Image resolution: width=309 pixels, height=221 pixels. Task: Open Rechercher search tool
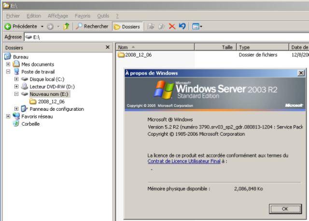(x=92, y=26)
